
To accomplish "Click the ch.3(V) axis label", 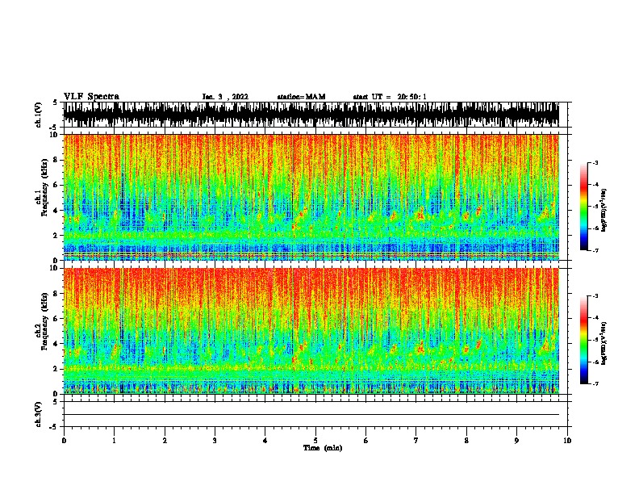I will click(x=39, y=414).
